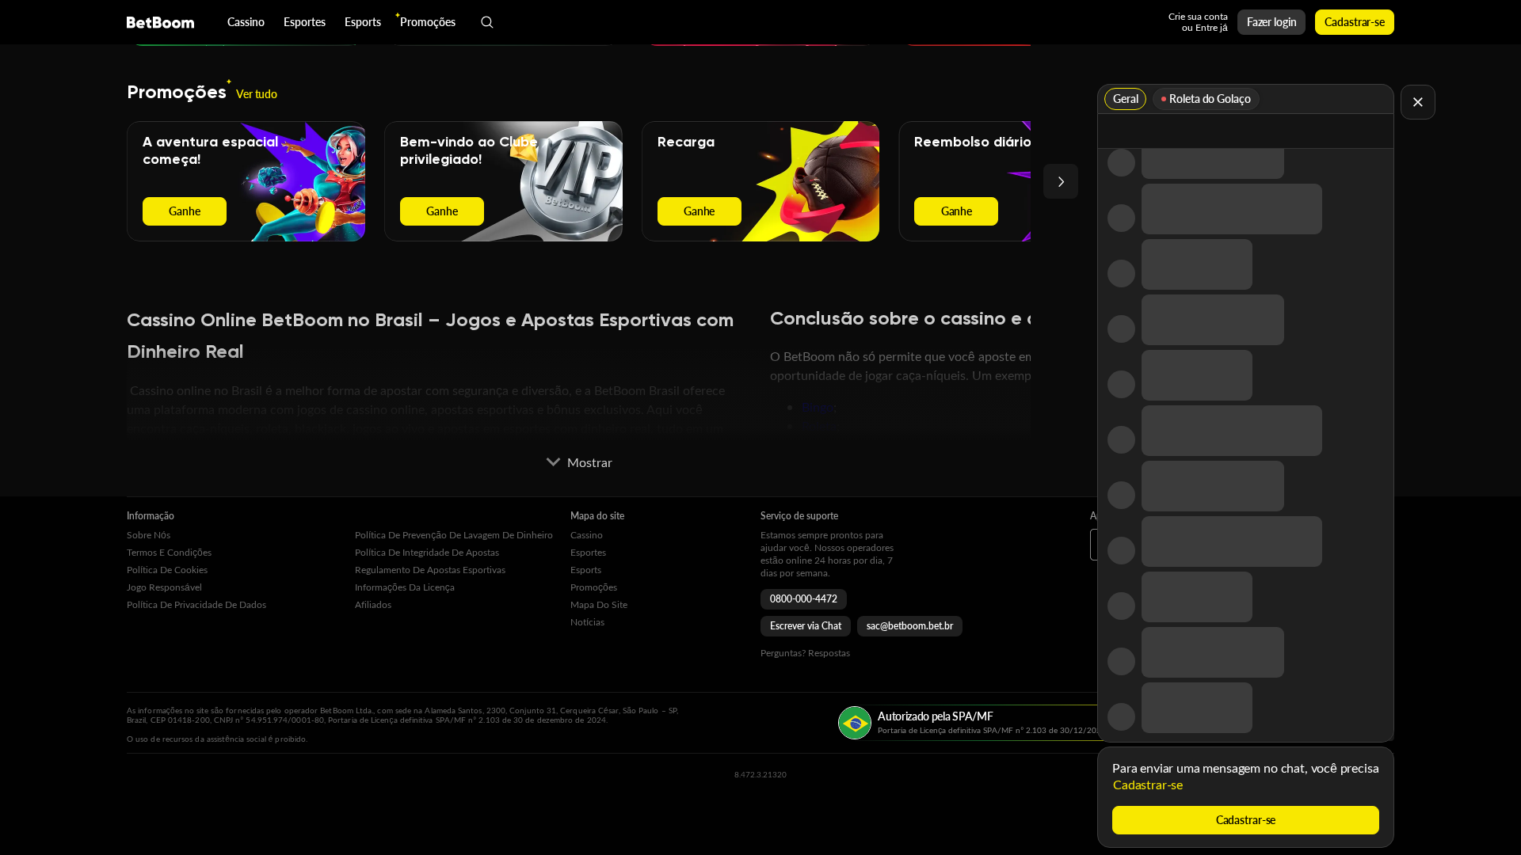The width and height of the screenshot is (1521, 855).
Task: Open Promoções link in site map
Action: tap(593, 587)
